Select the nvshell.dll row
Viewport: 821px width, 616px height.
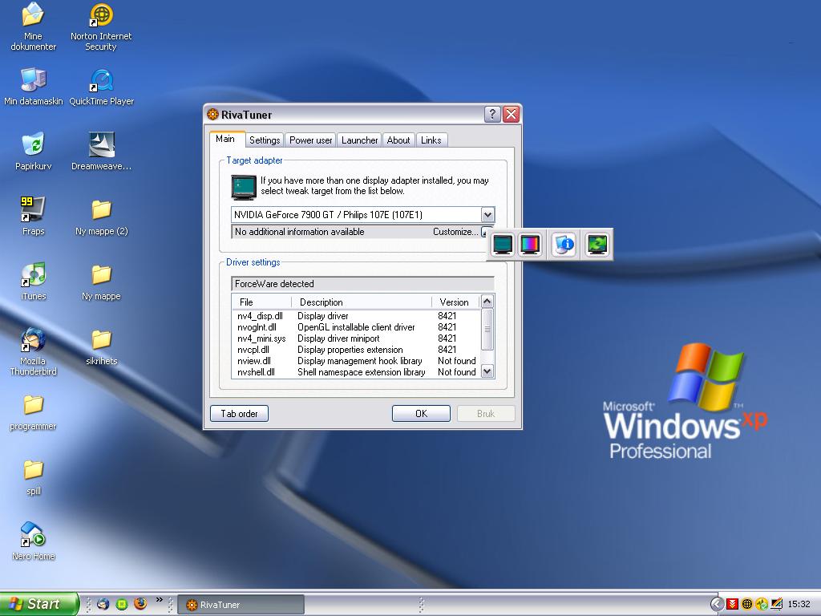click(x=356, y=372)
